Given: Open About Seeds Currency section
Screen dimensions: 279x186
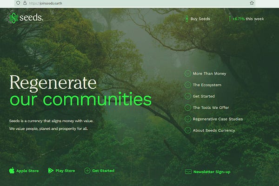Looking at the screenshot, I should (214, 131).
